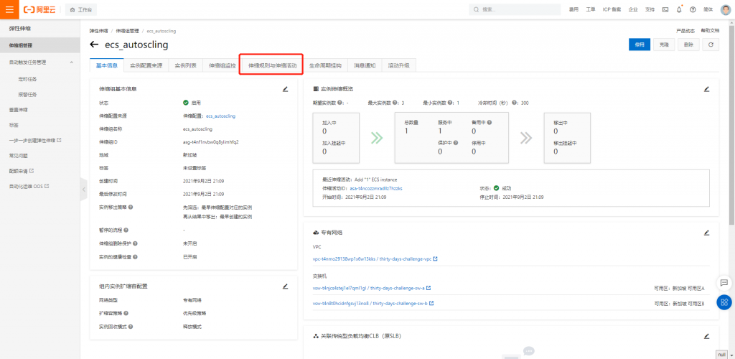Open the user avatar menu

tap(725, 9)
